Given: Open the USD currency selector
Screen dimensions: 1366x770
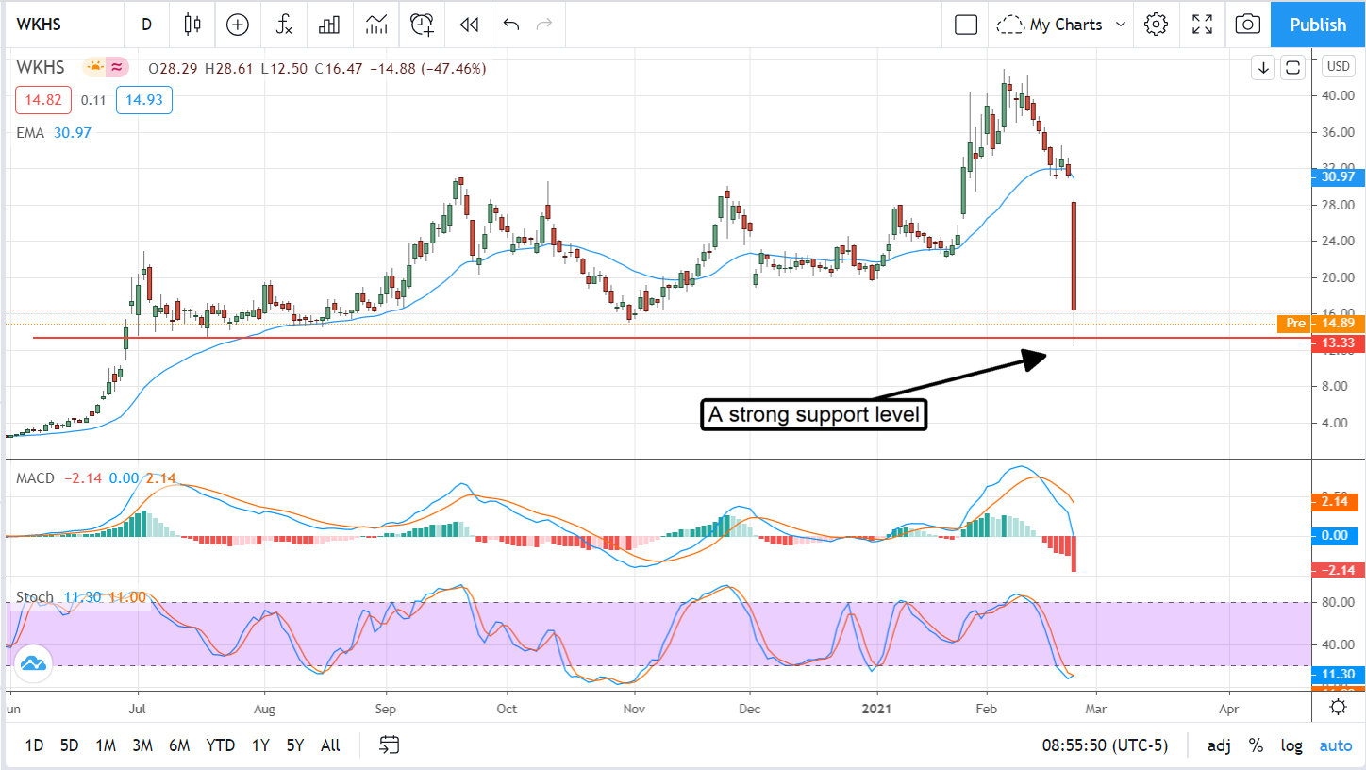Looking at the screenshot, I should 1338,66.
